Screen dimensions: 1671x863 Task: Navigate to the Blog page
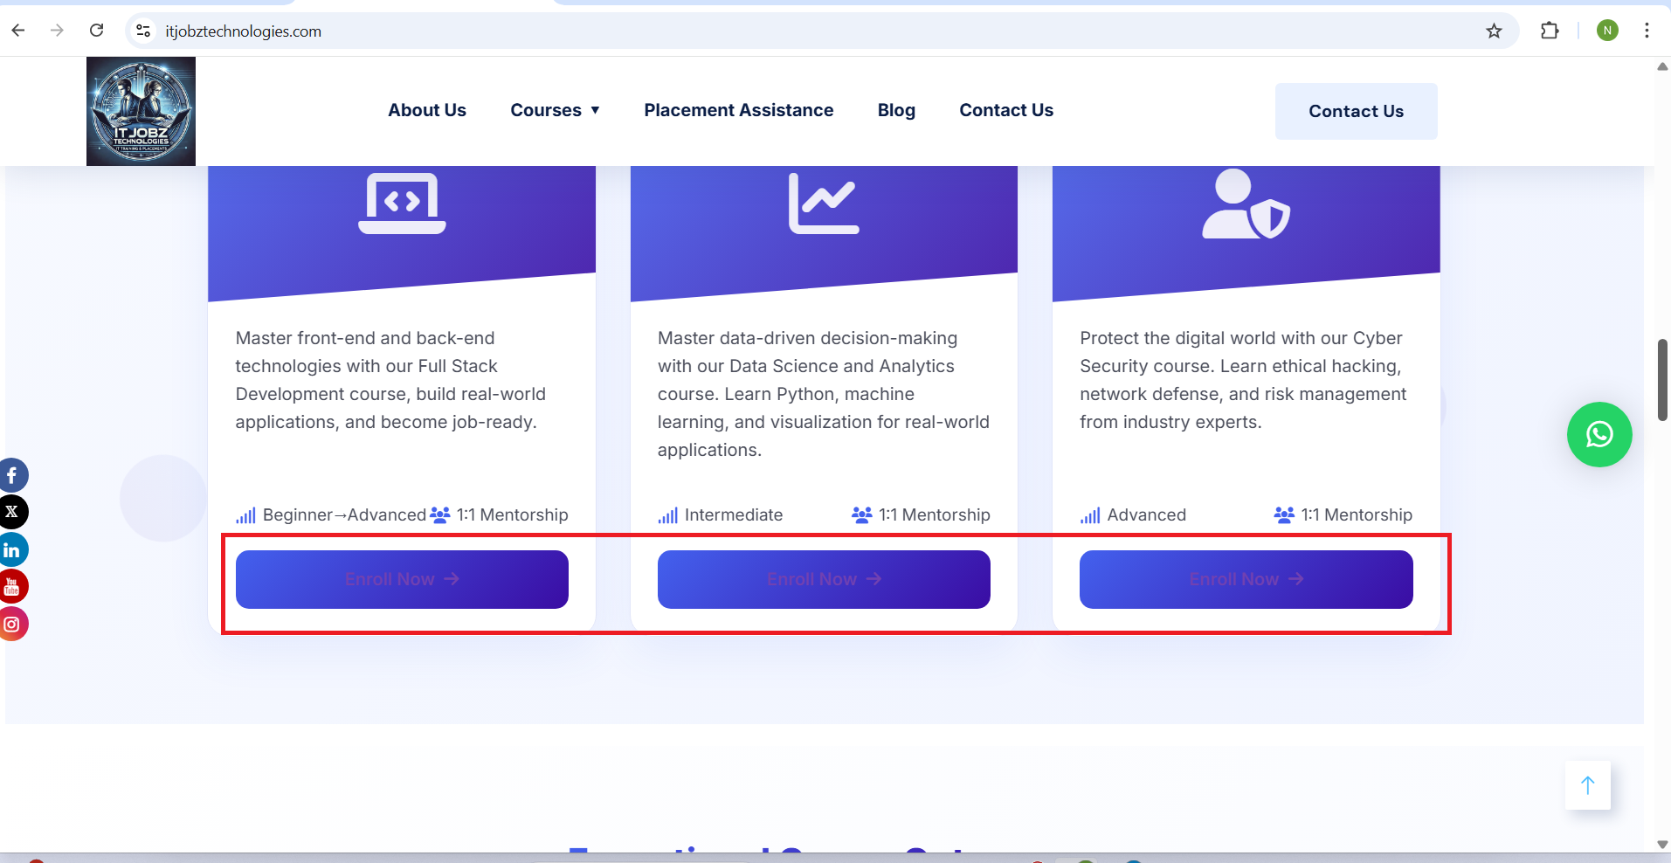pyautogui.click(x=896, y=110)
